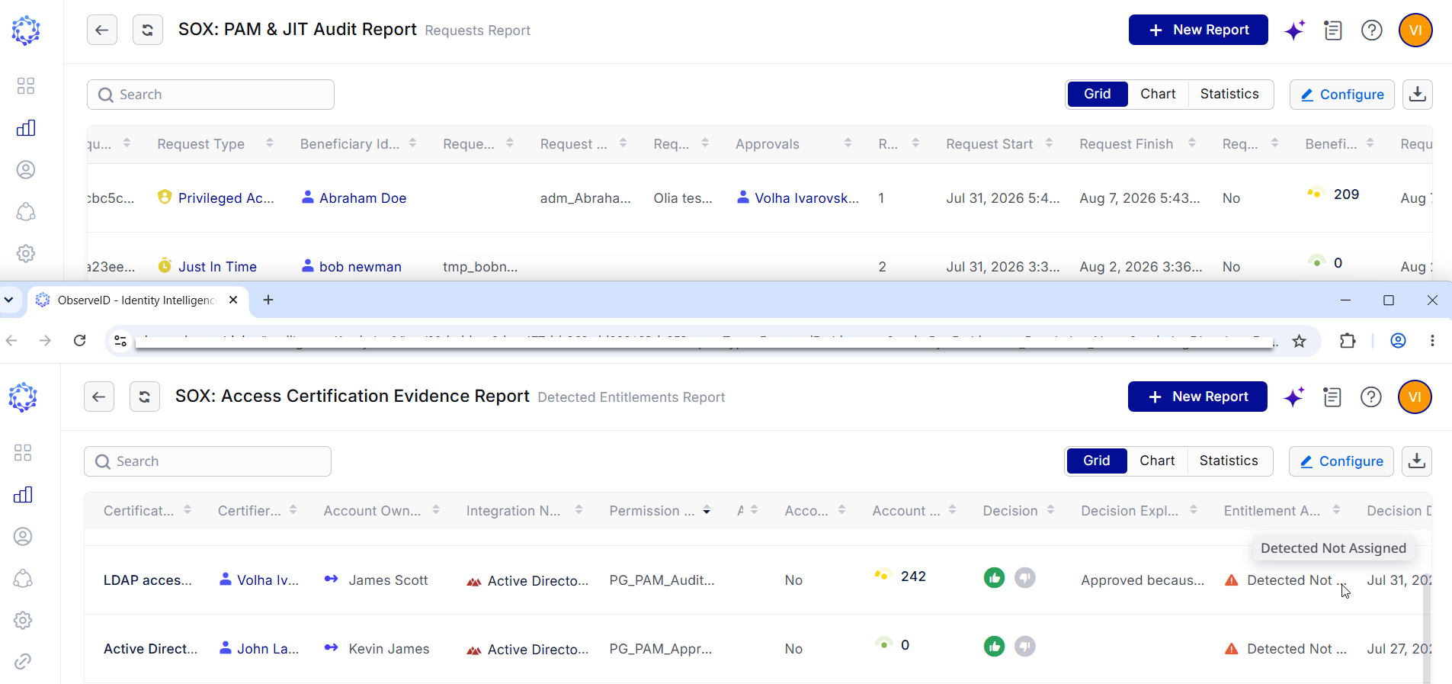Screen dimensions: 1452x684
Task: Open tasks list icon in Certification report header
Action: [x=1332, y=397]
